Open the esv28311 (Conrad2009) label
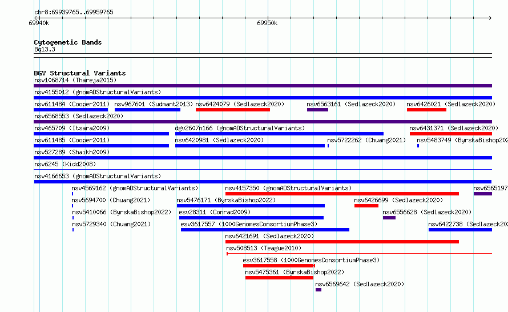This screenshot has height=312, width=508. [215, 212]
